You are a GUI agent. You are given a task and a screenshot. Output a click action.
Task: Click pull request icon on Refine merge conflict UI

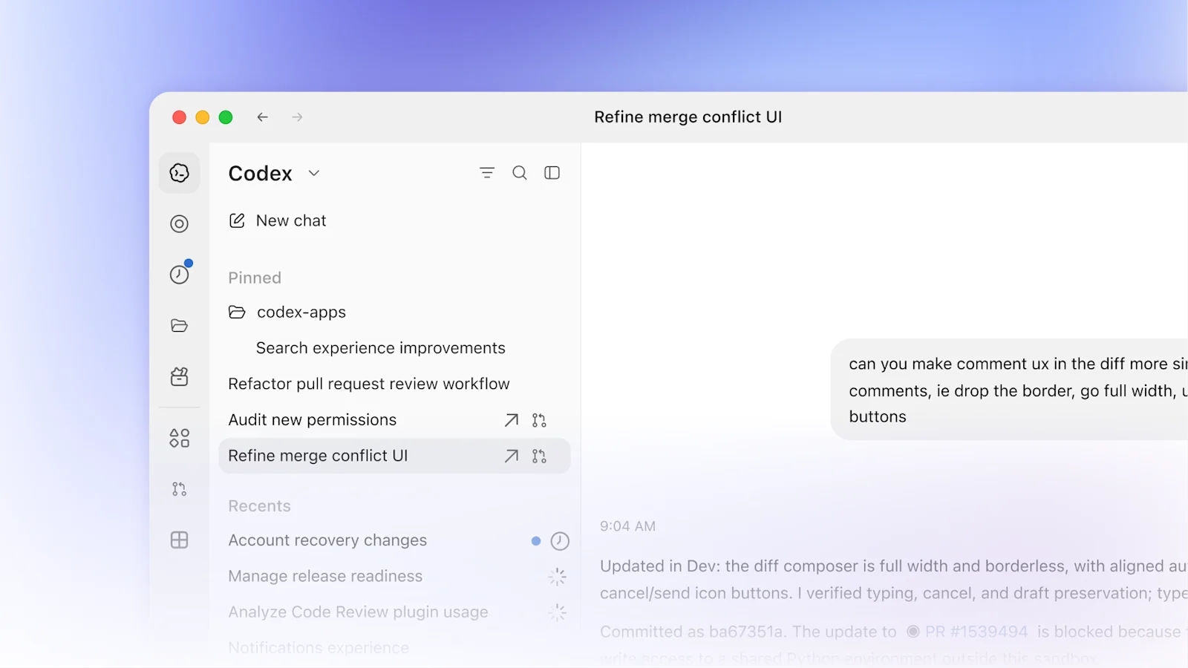coord(539,456)
